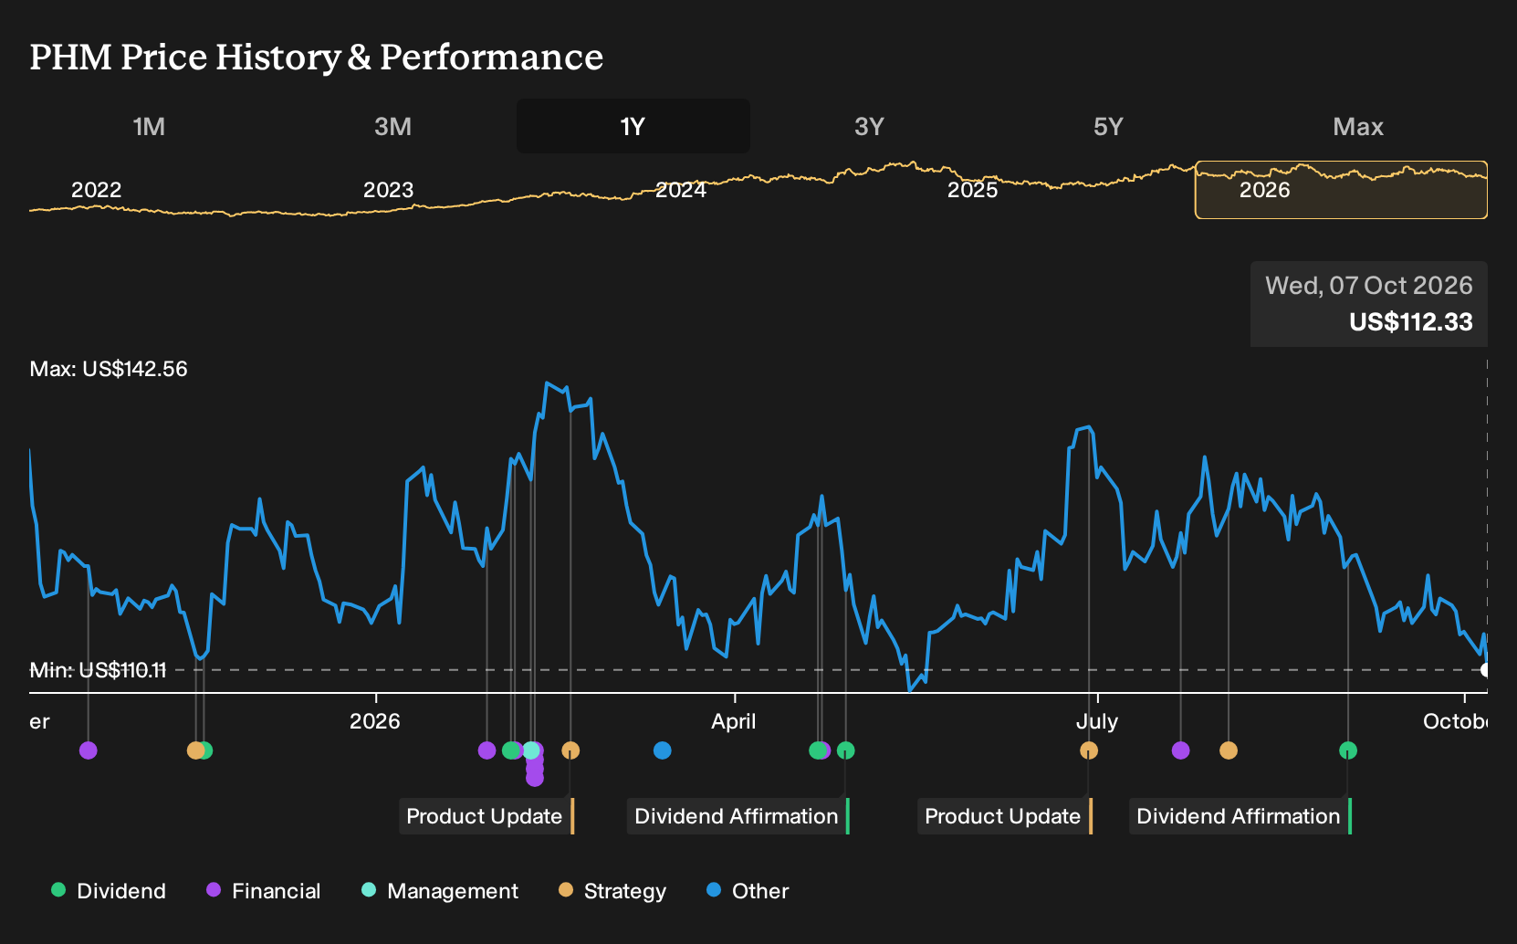Jump to 2023 in the overview navigator
Screen dimensions: 1517x944
point(388,190)
